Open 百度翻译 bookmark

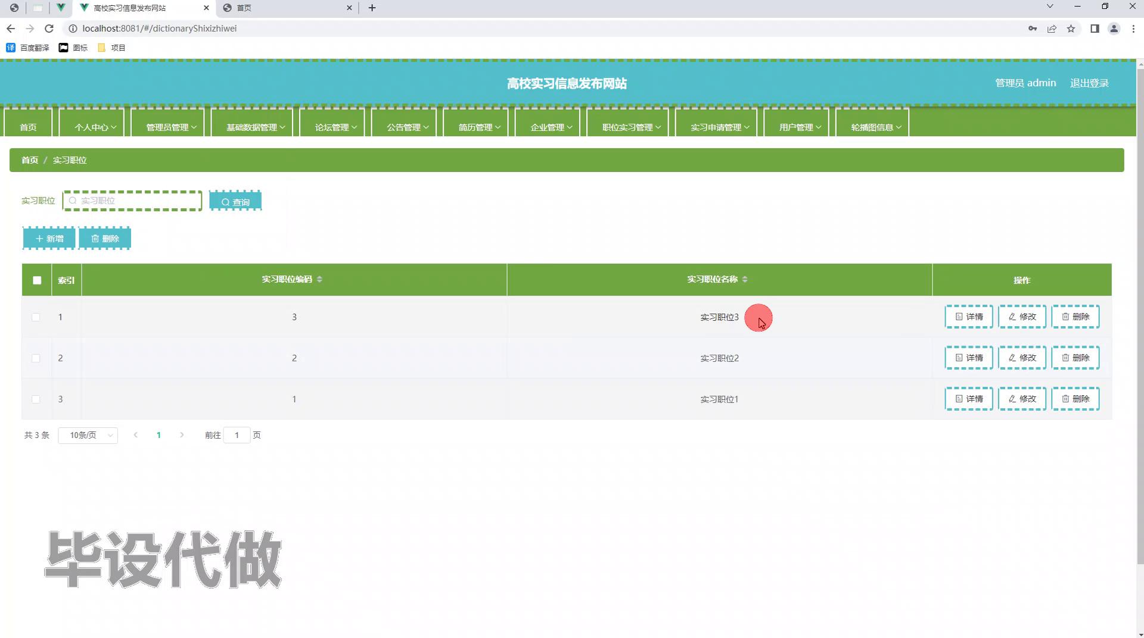point(27,48)
